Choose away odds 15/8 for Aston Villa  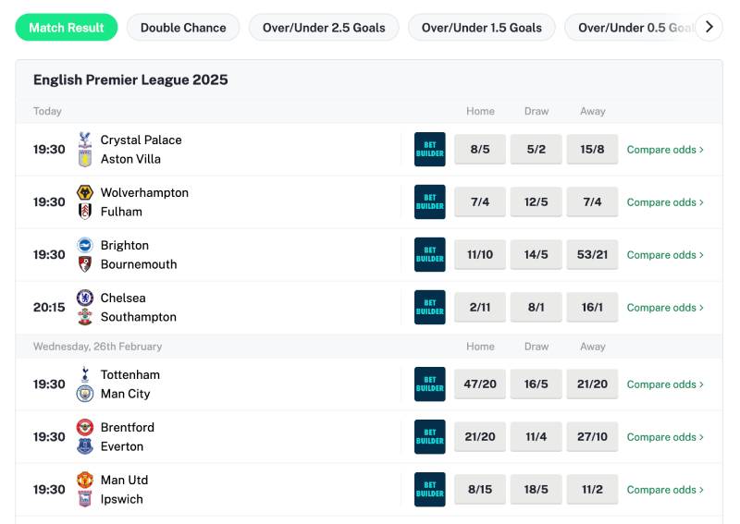[x=592, y=150]
